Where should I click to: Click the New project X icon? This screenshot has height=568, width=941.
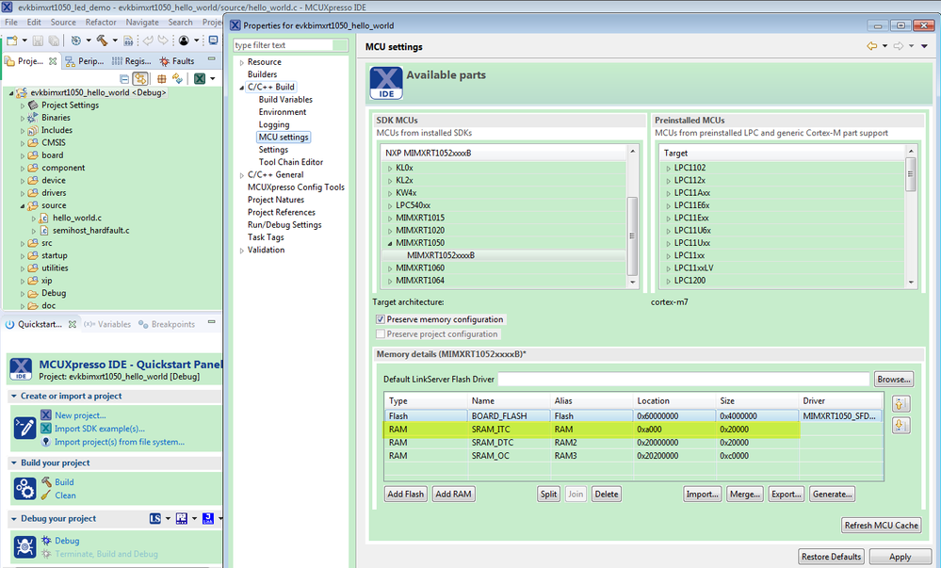click(46, 414)
